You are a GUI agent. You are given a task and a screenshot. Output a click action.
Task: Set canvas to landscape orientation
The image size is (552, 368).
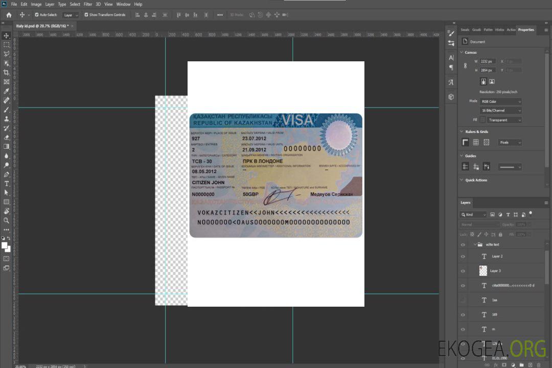(492, 82)
